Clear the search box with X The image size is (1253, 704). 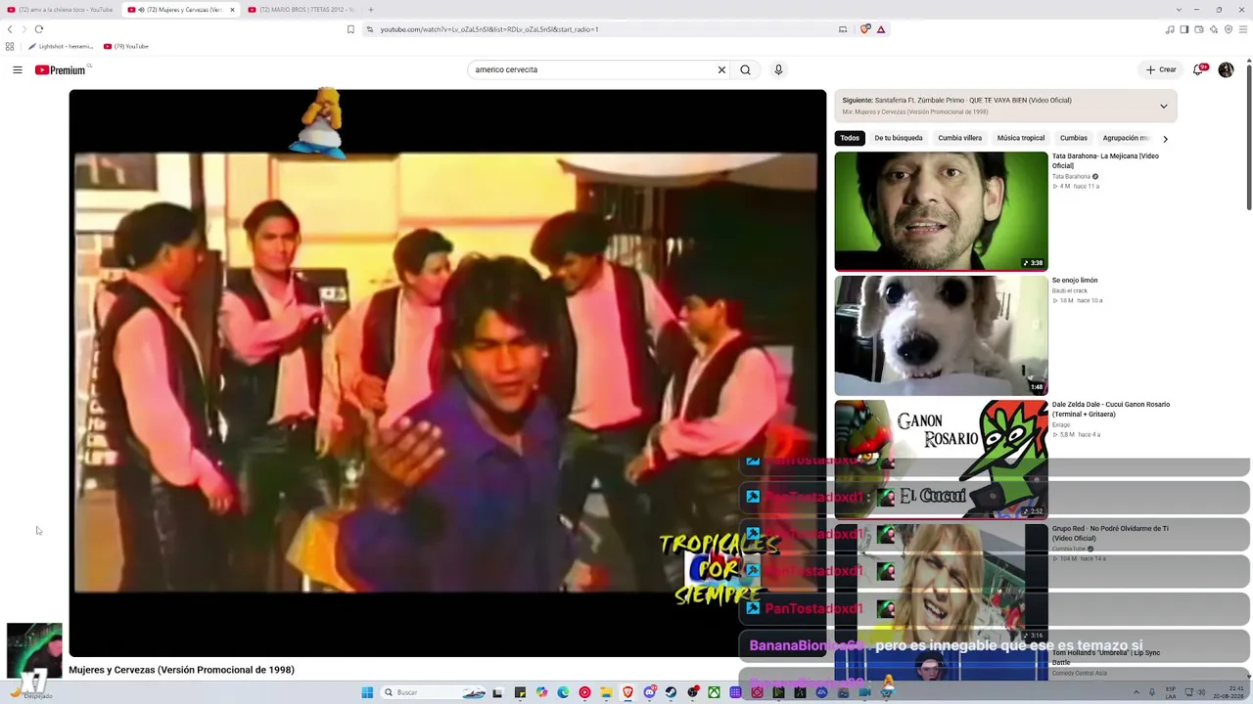721,69
